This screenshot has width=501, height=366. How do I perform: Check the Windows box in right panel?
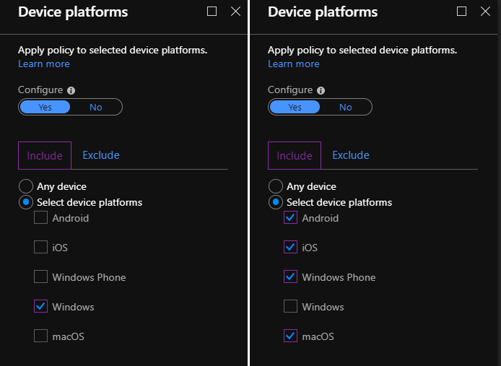tap(290, 307)
